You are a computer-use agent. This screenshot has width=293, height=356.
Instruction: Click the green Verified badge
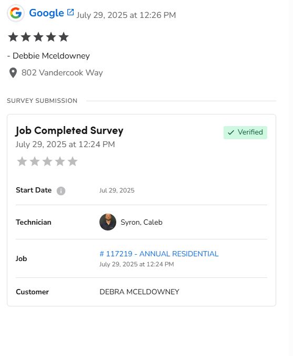(245, 132)
